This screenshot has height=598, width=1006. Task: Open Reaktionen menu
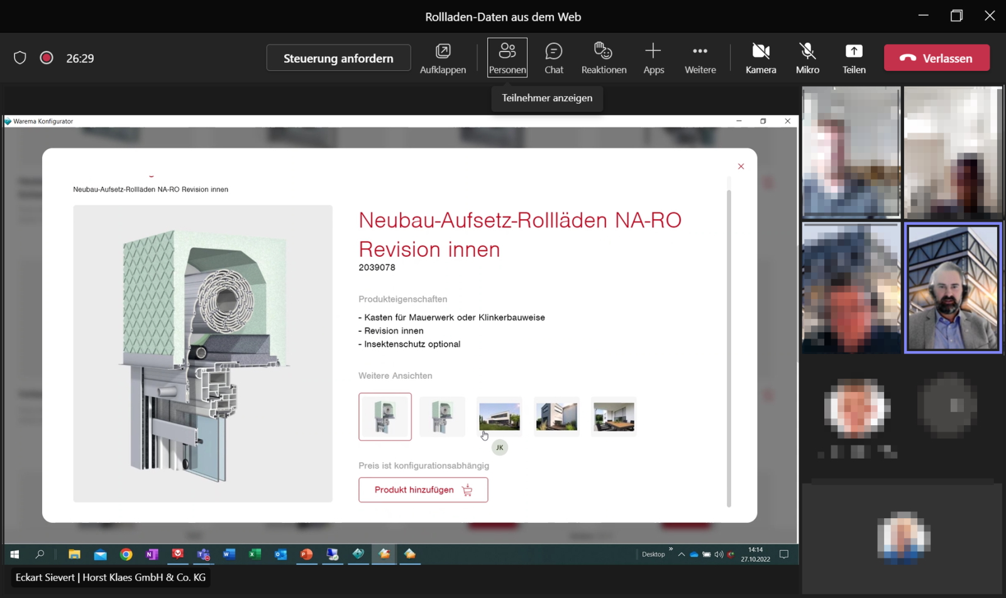tap(604, 58)
